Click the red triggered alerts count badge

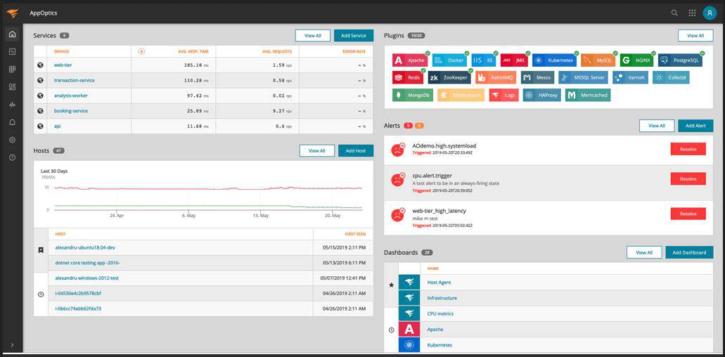[409, 126]
